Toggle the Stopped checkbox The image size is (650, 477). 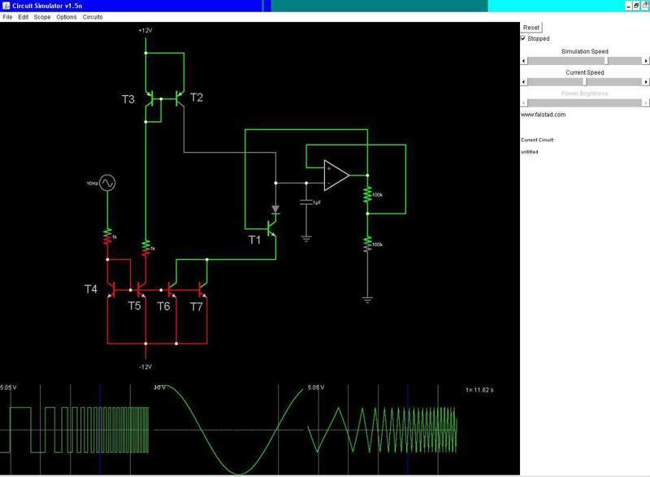[x=523, y=38]
